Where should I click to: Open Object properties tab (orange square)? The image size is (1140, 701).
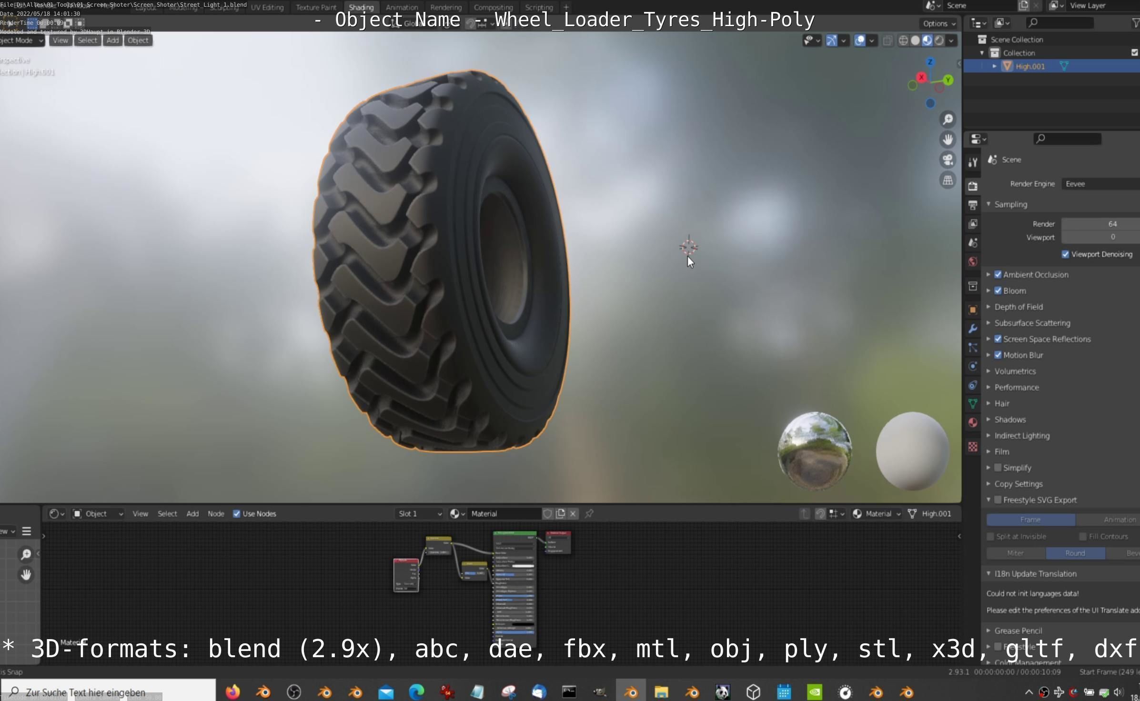(x=972, y=310)
